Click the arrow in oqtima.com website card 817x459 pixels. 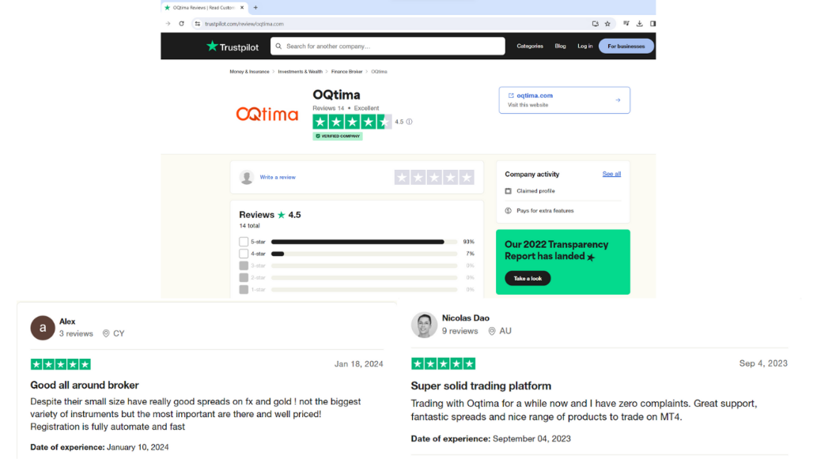click(x=618, y=100)
